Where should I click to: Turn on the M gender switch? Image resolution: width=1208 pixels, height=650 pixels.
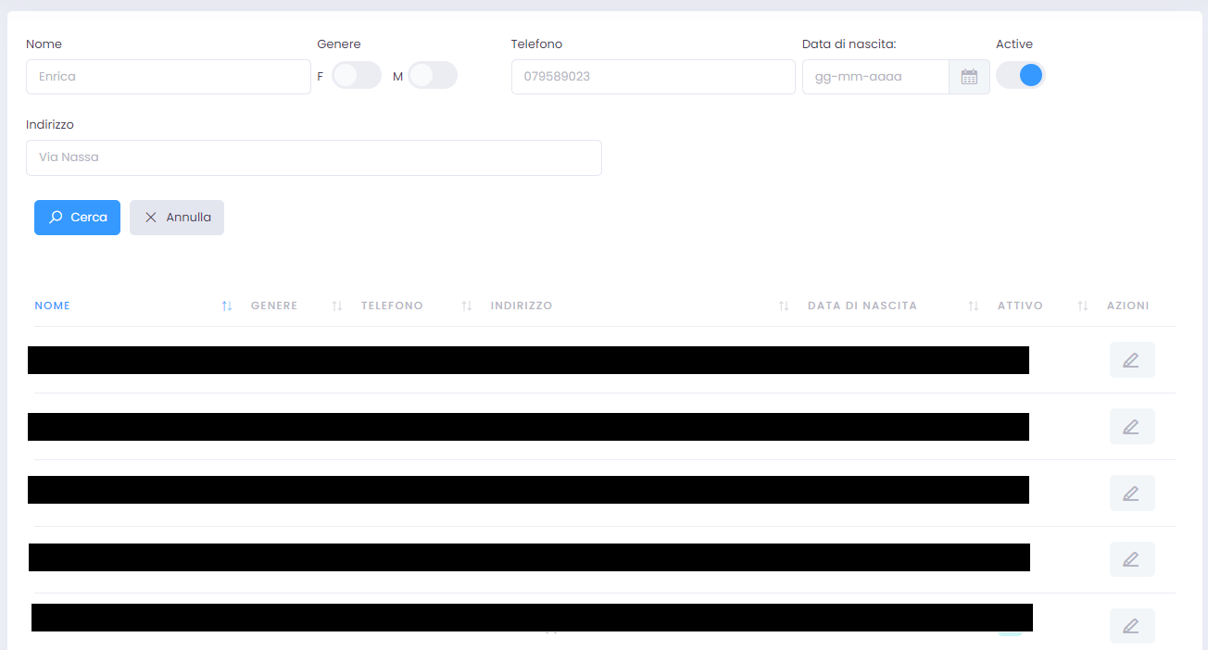[432, 75]
